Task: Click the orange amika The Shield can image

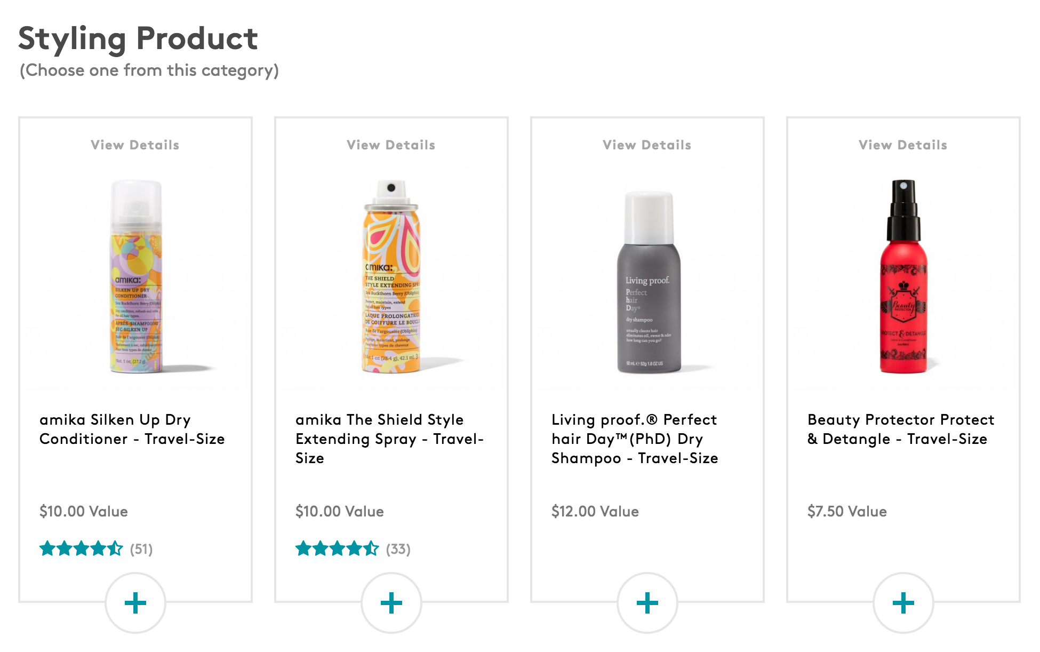Action: (392, 276)
